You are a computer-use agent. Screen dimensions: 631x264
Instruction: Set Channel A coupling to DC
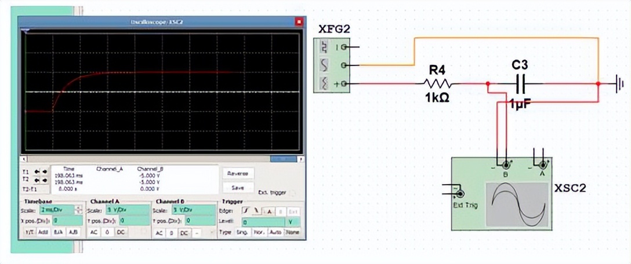122,232
